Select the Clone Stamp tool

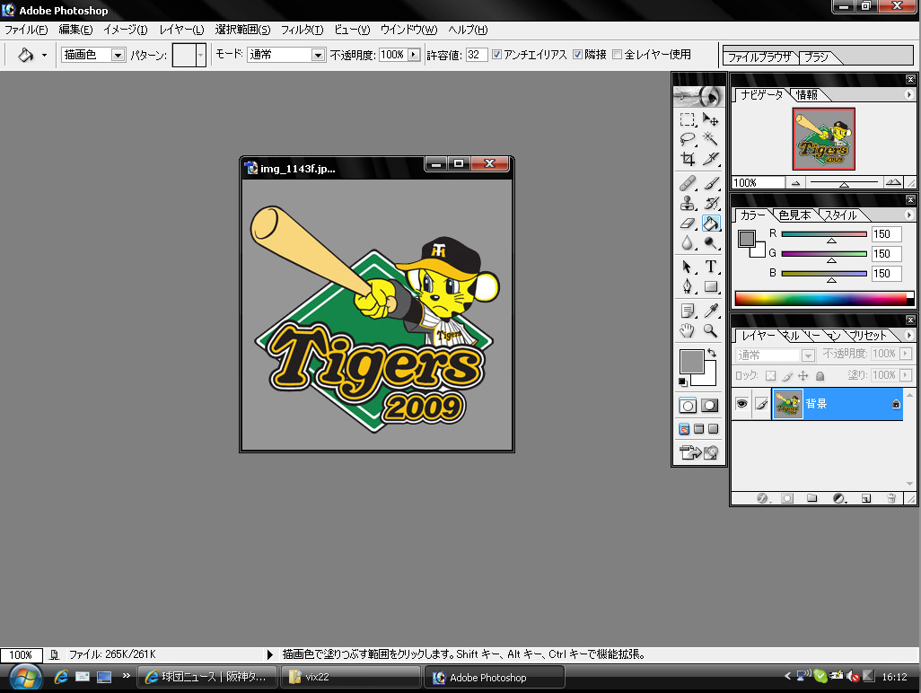688,203
